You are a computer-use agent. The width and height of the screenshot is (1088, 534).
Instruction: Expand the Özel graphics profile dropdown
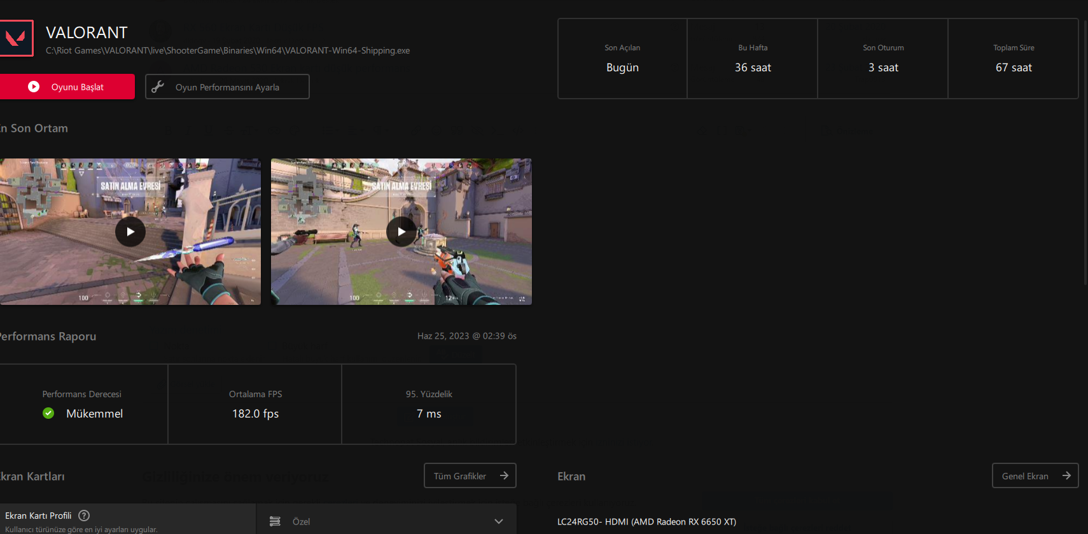tap(386, 521)
